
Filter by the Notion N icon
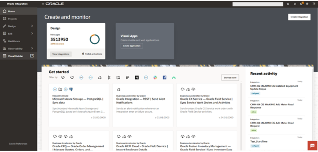pyautogui.click(x=137, y=78)
